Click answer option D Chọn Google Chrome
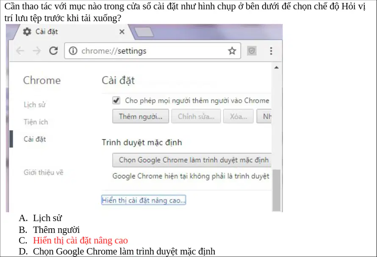Viewport: 377px width, 257px height. coord(124,251)
